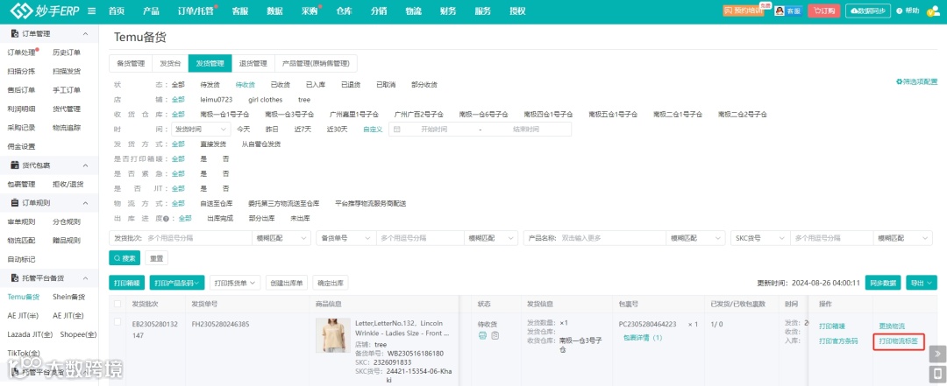Click the 数据同步 cloud sync button

(x=868, y=11)
